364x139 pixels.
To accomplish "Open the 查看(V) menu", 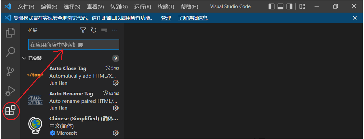I will pyautogui.click(x=96, y=7).
